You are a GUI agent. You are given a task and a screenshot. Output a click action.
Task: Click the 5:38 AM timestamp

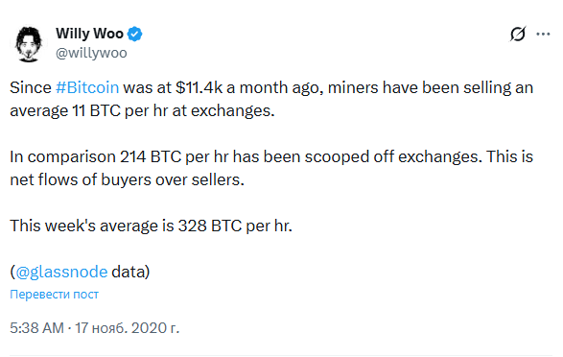[37, 328]
